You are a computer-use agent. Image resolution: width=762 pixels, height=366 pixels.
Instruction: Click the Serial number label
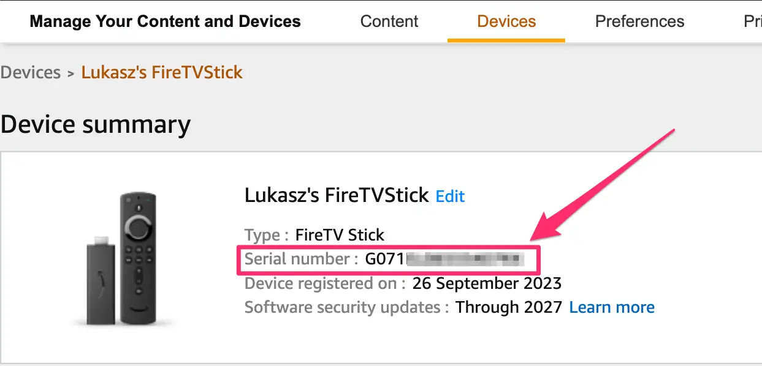pyautogui.click(x=300, y=259)
